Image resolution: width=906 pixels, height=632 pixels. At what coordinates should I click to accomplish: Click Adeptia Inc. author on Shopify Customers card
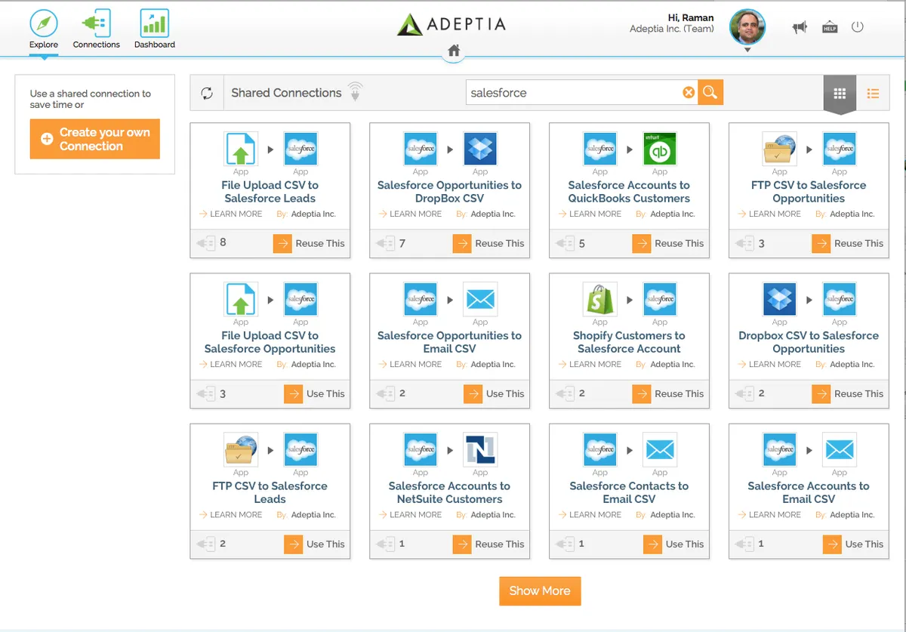coord(673,364)
